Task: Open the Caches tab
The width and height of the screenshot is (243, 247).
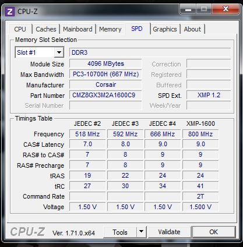Action: (x=46, y=29)
